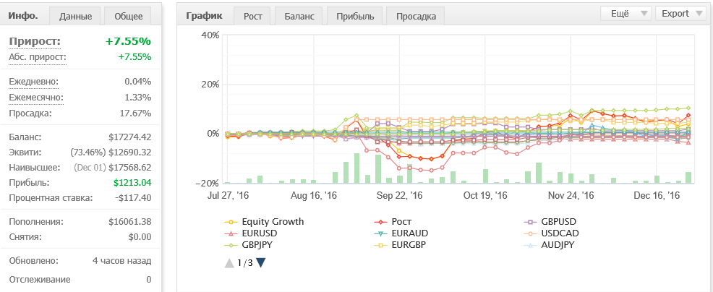Click the 1/3 legend page indicator
This screenshot has width=713, height=292.
click(x=245, y=263)
